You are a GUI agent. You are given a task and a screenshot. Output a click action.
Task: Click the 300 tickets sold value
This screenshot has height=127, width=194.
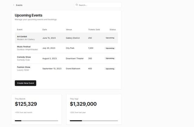point(90,59)
